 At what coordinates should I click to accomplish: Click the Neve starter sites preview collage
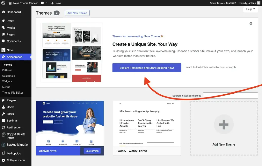(x=72, y=52)
